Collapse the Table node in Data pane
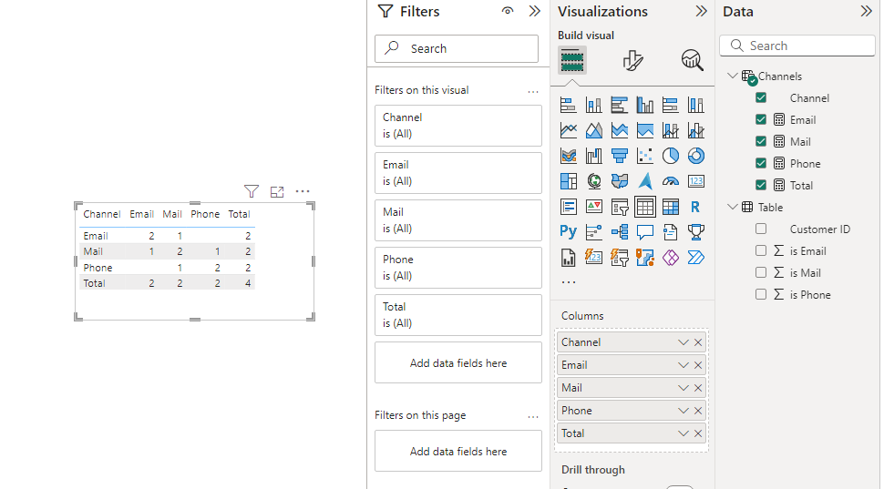The height and width of the screenshot is (489, 884). point(733,207)
